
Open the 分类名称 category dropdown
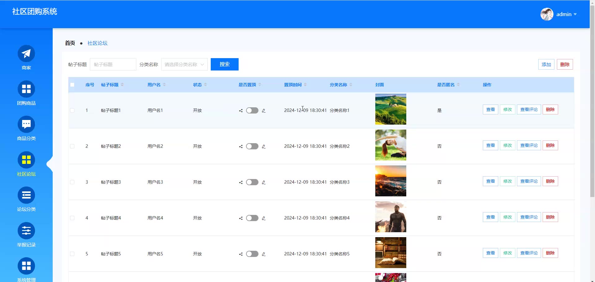click(x=184, y=64)
